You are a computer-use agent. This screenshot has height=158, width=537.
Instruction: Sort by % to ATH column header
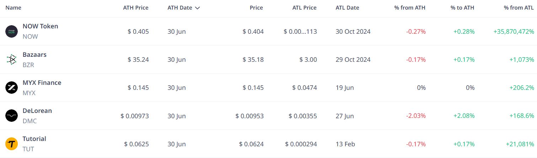pyautogui.click(x=463, y=7)
